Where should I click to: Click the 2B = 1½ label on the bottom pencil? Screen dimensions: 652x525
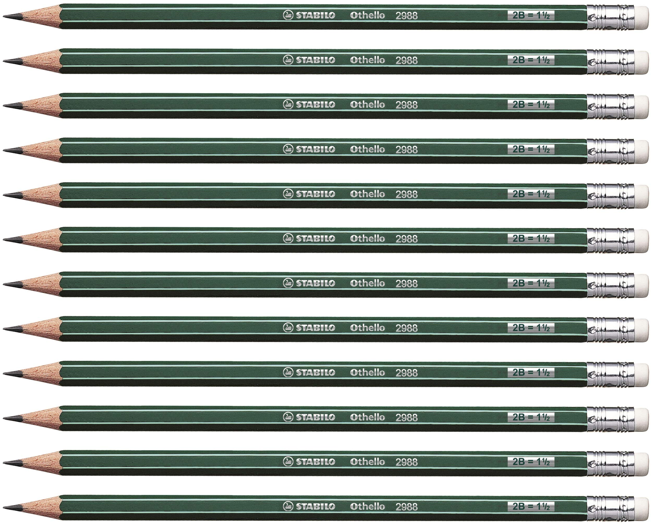tap(531, 506)
